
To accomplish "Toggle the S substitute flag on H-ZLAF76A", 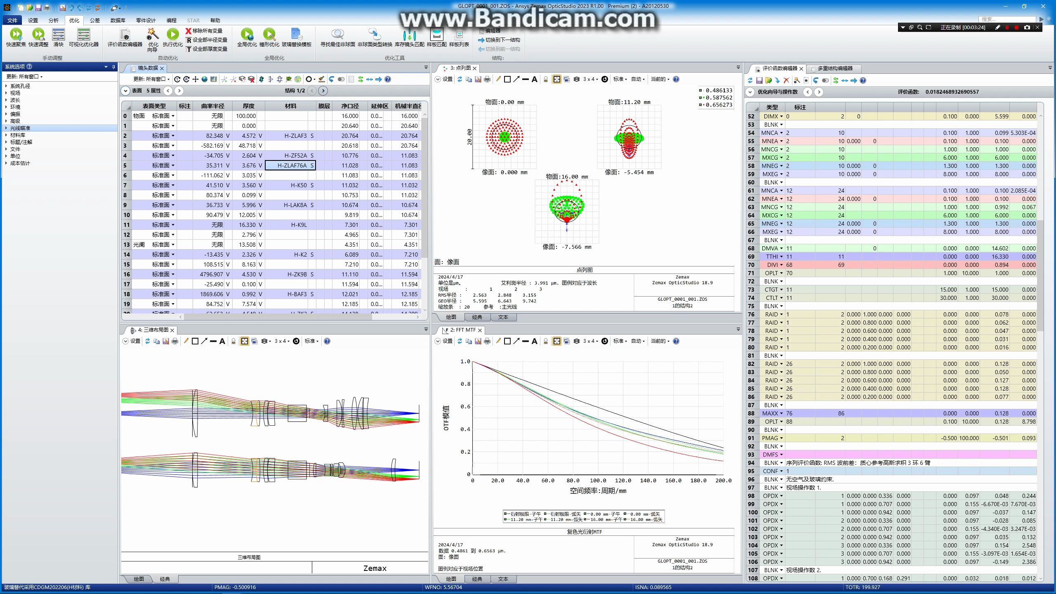I will tap(312, 165).
